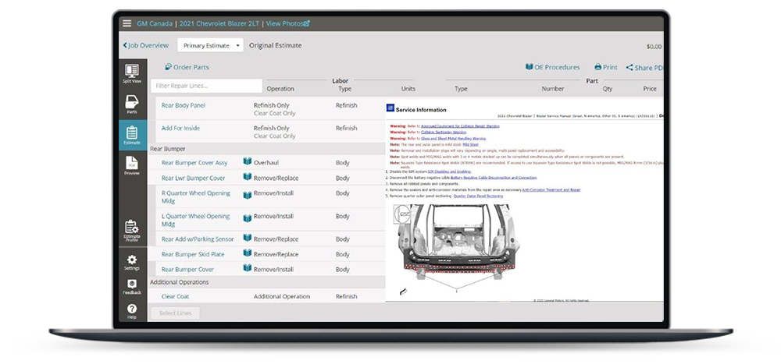Click the Filter Repair Lines field
Screen dimensions: 781x364
click(206, 86)
